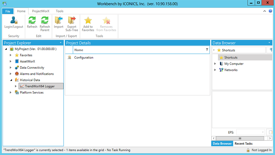
Task: Switch to the Recent Tasks tab
Action: coord(243,144)
